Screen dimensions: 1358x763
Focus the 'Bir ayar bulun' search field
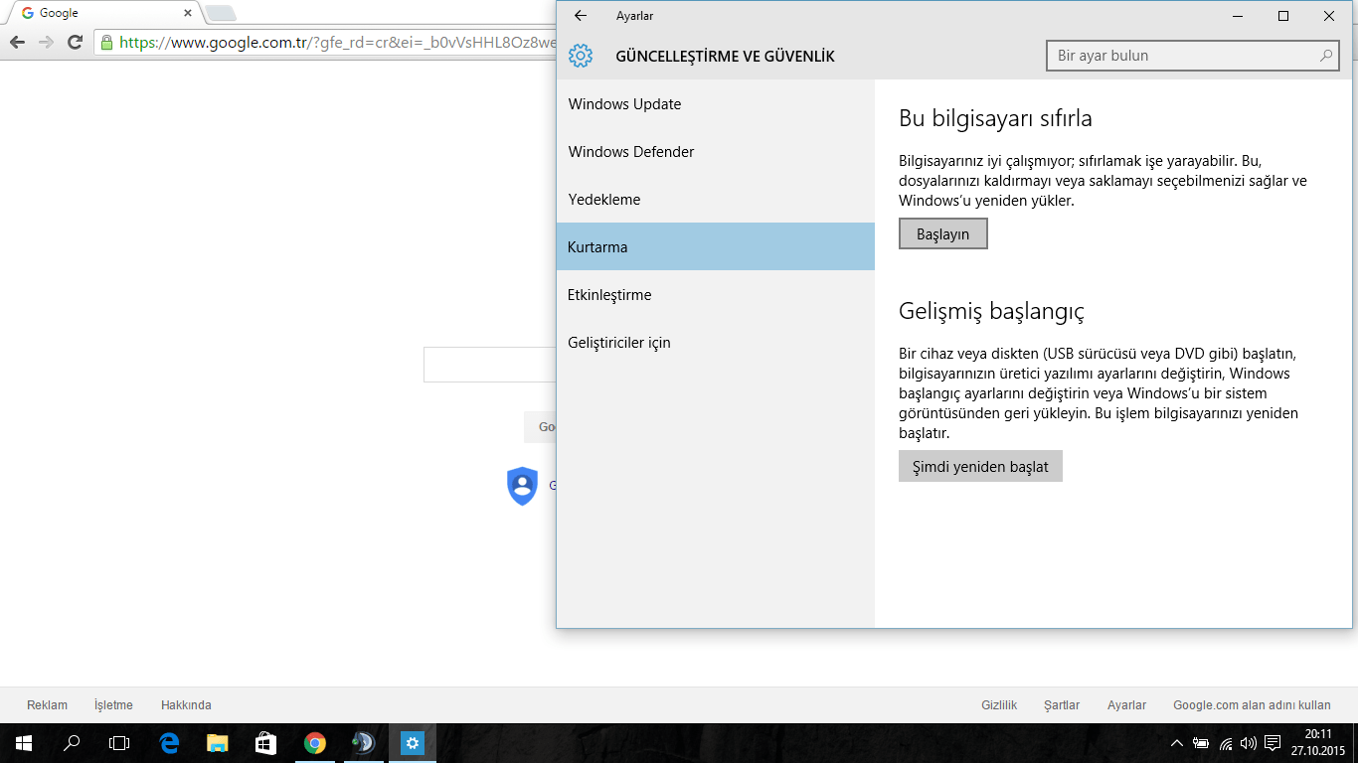pos(1193,56)
